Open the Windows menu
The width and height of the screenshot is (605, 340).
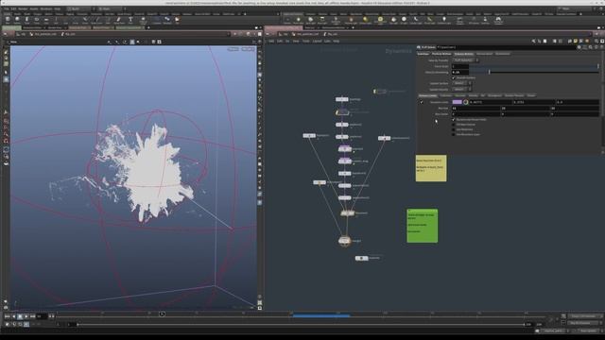coord(46,8)
